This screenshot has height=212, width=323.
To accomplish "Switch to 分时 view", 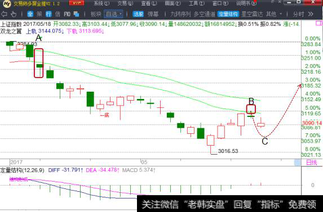I will (299, 14).
